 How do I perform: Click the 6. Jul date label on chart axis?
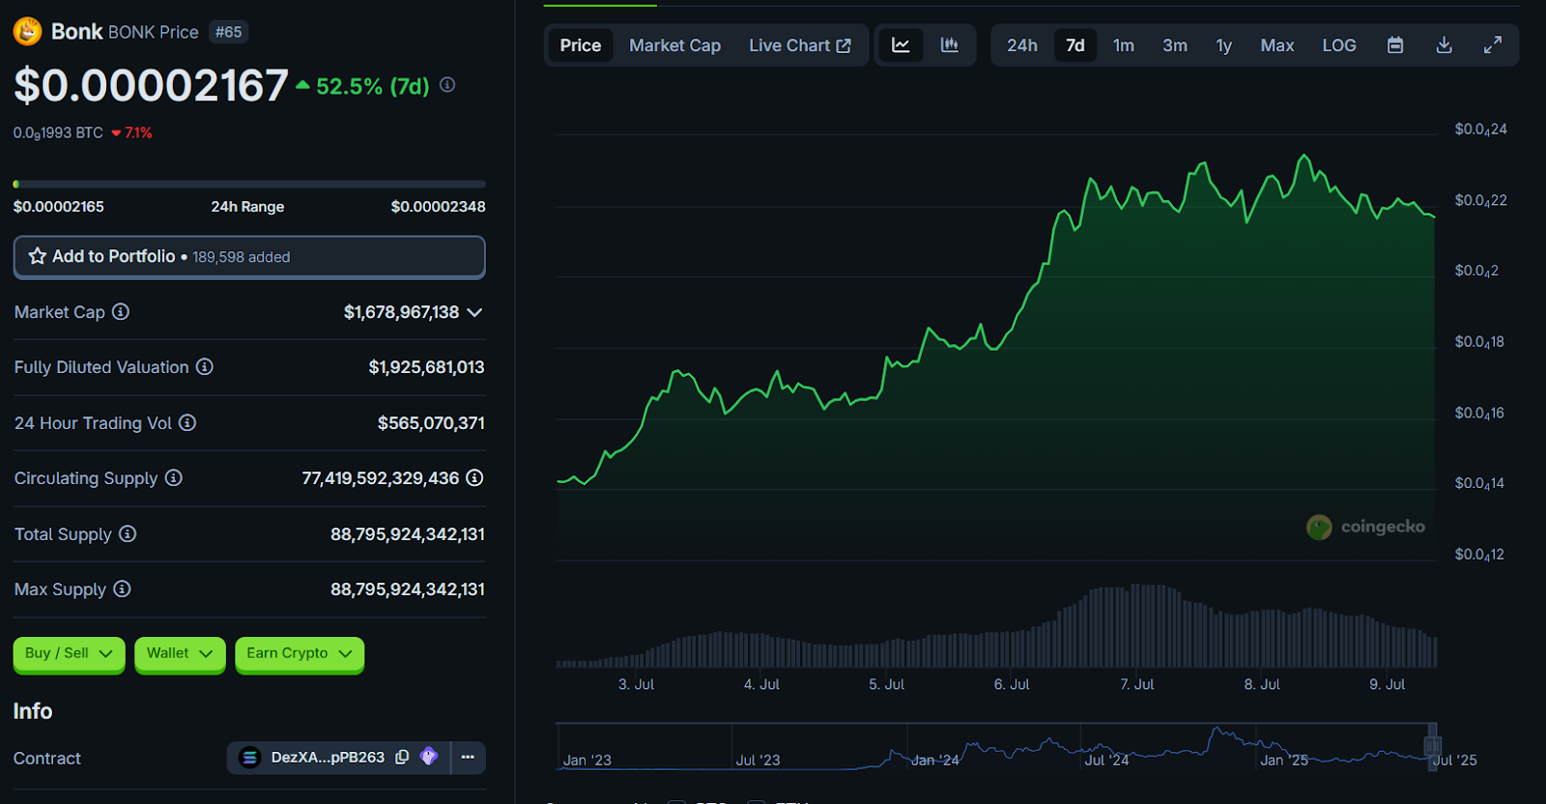(x=1012, y=684)
